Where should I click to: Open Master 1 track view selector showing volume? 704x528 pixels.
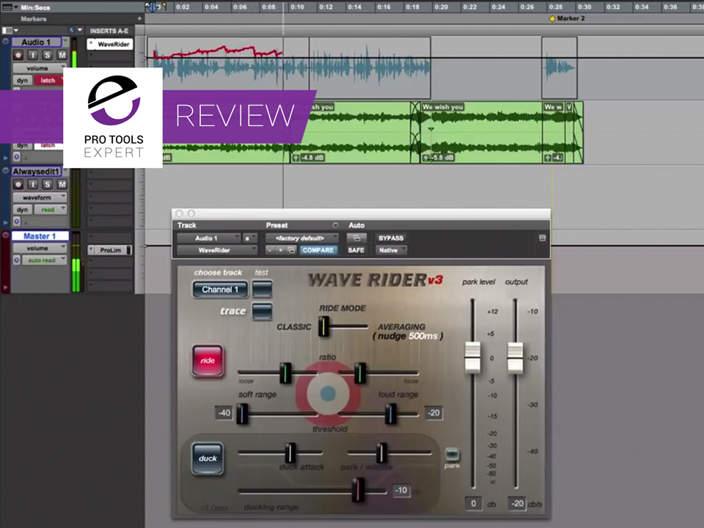(40, 249)
